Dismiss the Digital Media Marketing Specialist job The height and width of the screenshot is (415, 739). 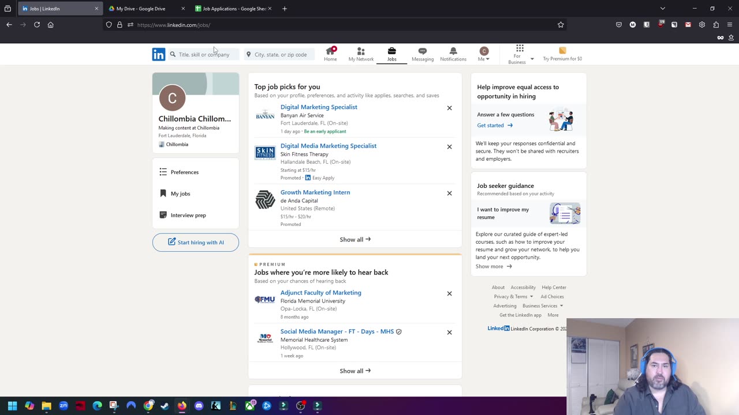449,146
